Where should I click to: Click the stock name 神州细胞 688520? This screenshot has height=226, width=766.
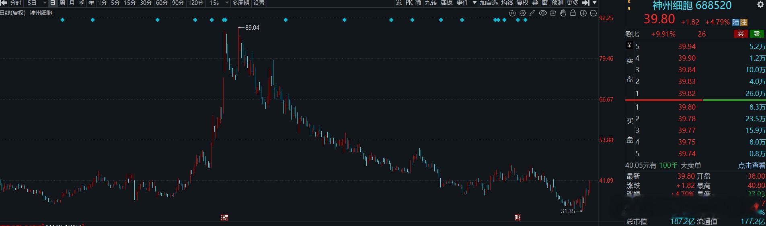692,5
